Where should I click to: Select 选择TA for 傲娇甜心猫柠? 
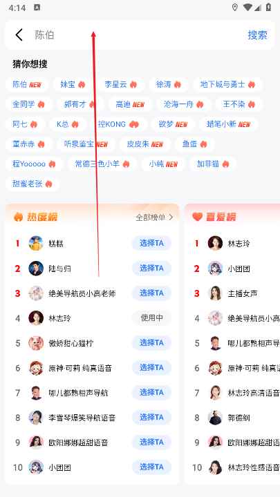151,342
